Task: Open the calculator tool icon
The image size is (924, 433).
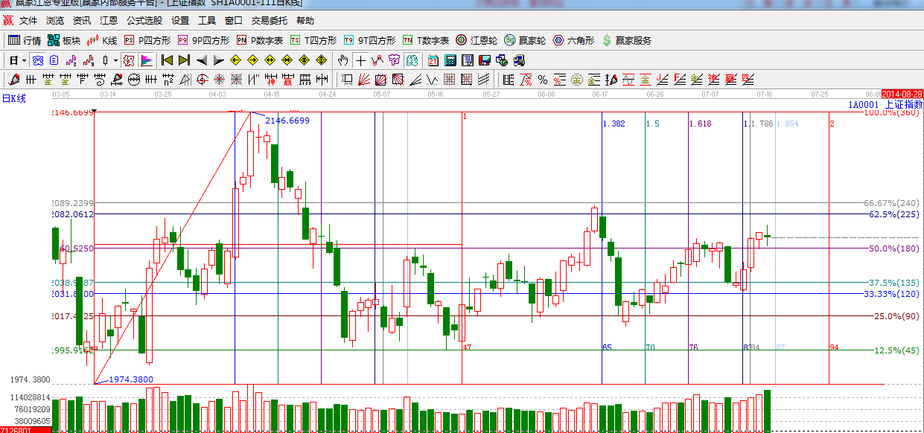Action: (x=450, y=60)
